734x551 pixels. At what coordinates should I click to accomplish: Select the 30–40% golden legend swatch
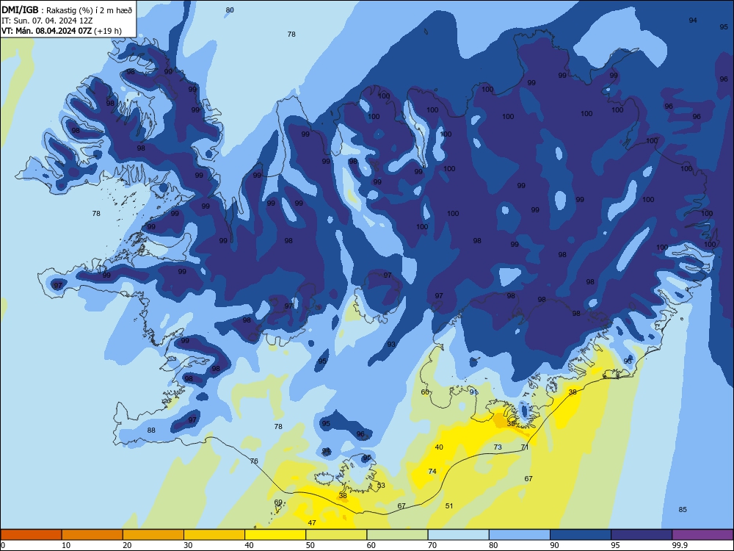pyautogui.click(x=214, y=535)
